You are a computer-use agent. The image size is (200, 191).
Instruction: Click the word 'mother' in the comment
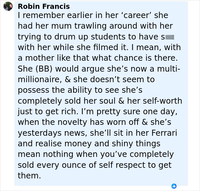pyautogui.click(x=40, y=58)
